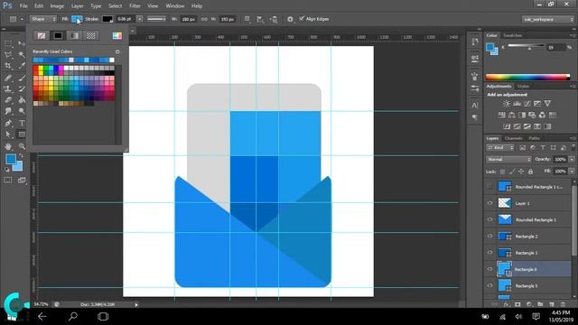Add a Brightness/Contrast adjustment

pos(507,104)
